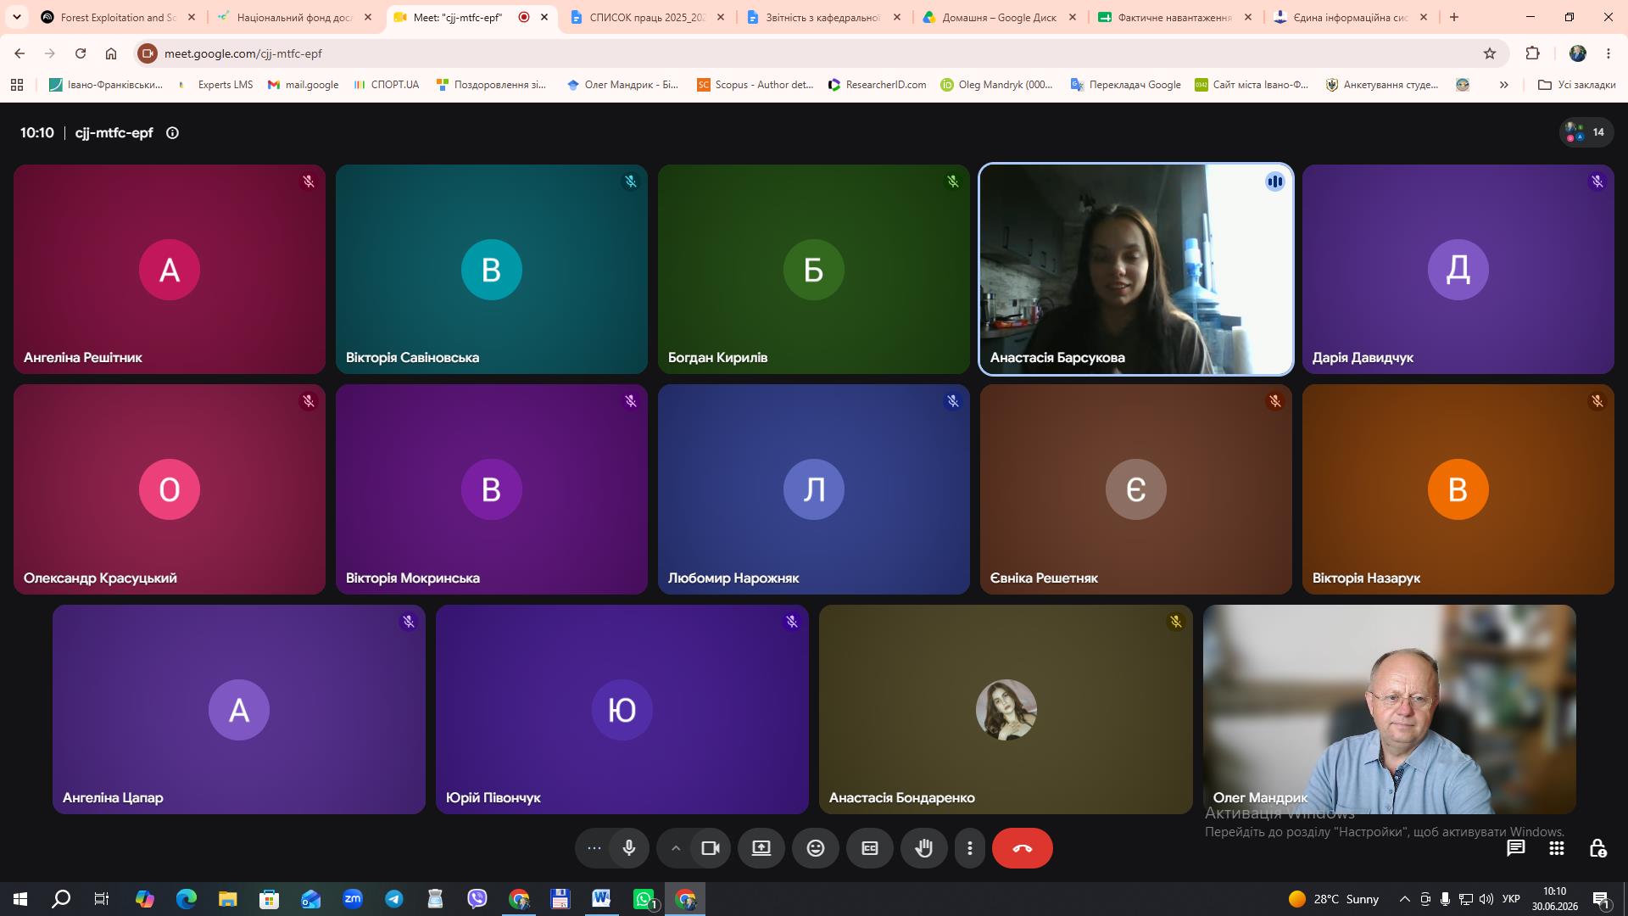Select Анастасія Барсукова's video tile

[x=1135, y=269]
